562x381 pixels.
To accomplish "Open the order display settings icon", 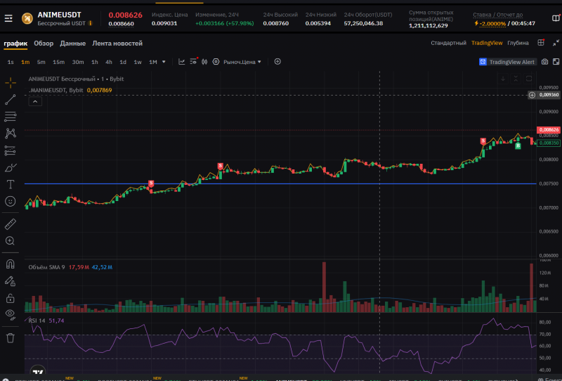I will tap(193, 61).
